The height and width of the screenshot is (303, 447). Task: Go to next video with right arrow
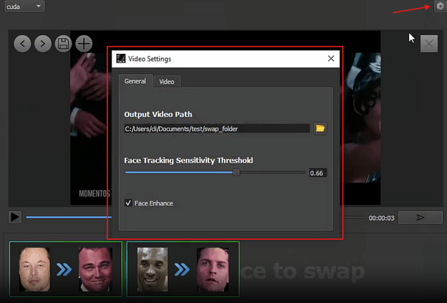tap(43, 44)
